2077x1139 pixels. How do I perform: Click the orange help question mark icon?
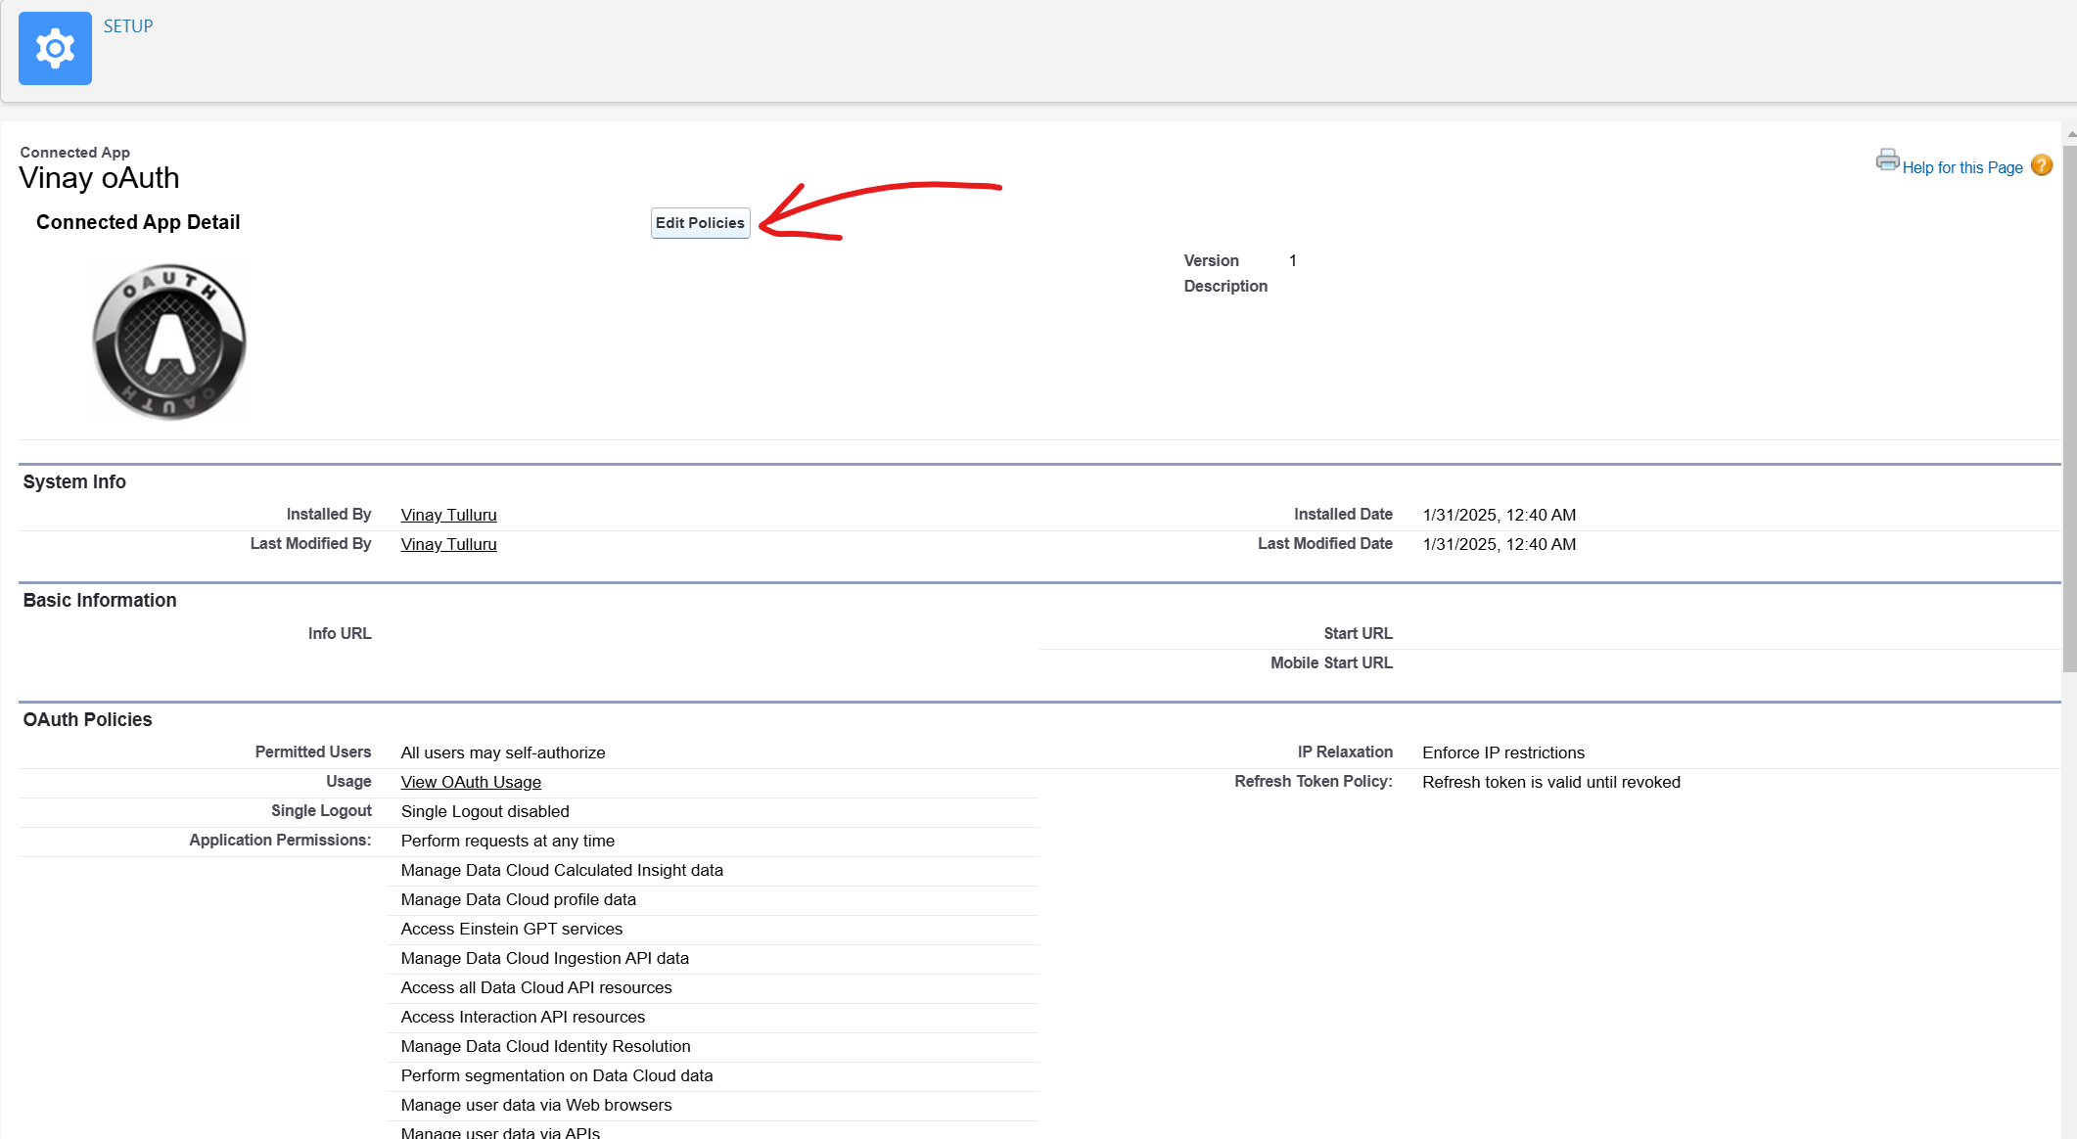(x=2042, y=165)
